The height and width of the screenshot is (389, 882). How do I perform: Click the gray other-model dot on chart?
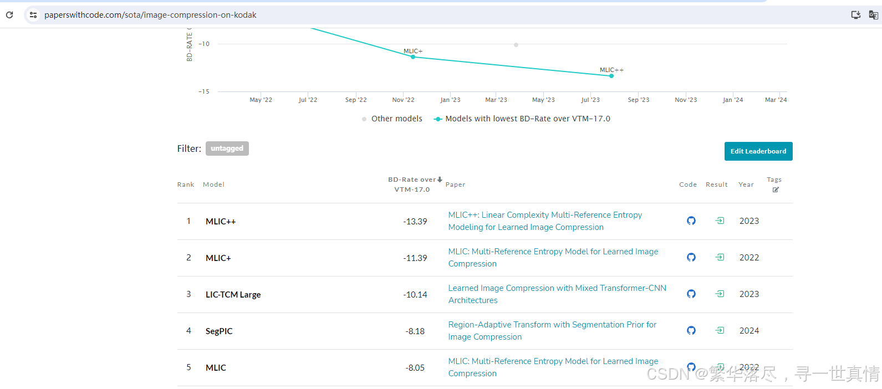pos(516,45)
